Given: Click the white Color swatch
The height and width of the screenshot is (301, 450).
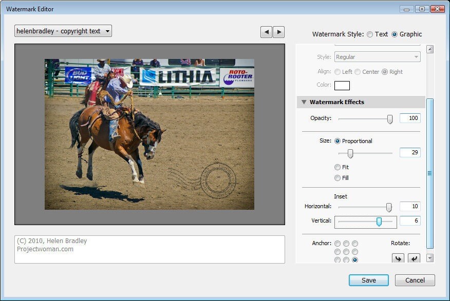Looking at the screenshot, I should 342,85.
